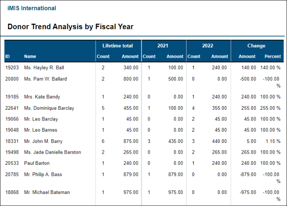Click the 440.00 amount for 2022
Viewport: 287px width, 206px height.
[x=219, y=142]
